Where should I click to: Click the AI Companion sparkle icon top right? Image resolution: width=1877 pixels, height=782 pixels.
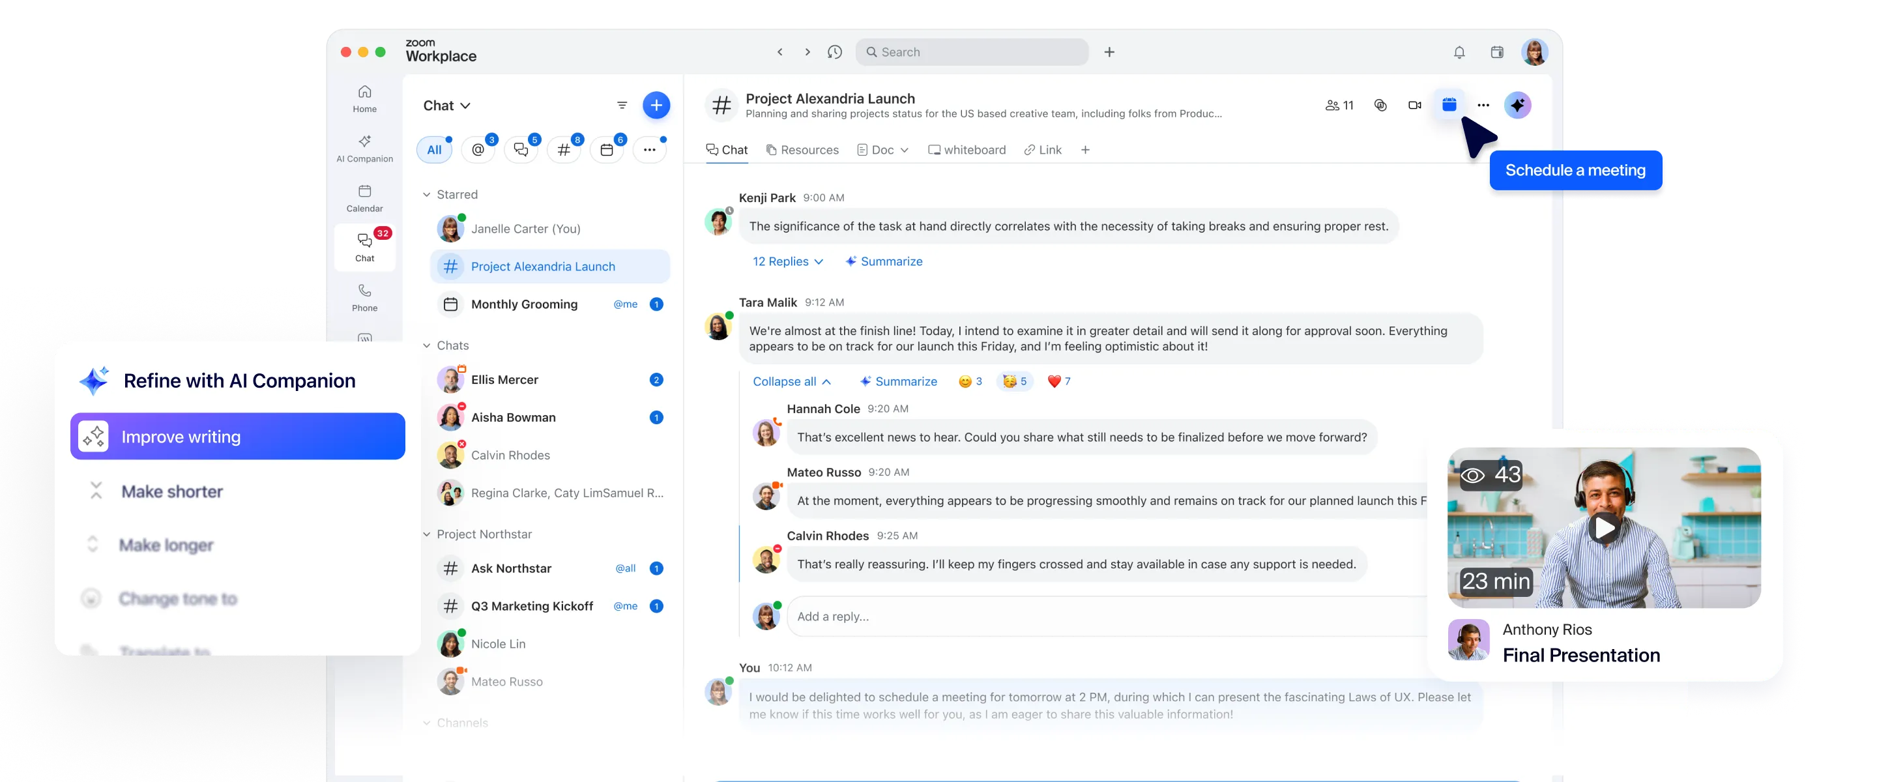point(1519,105)
